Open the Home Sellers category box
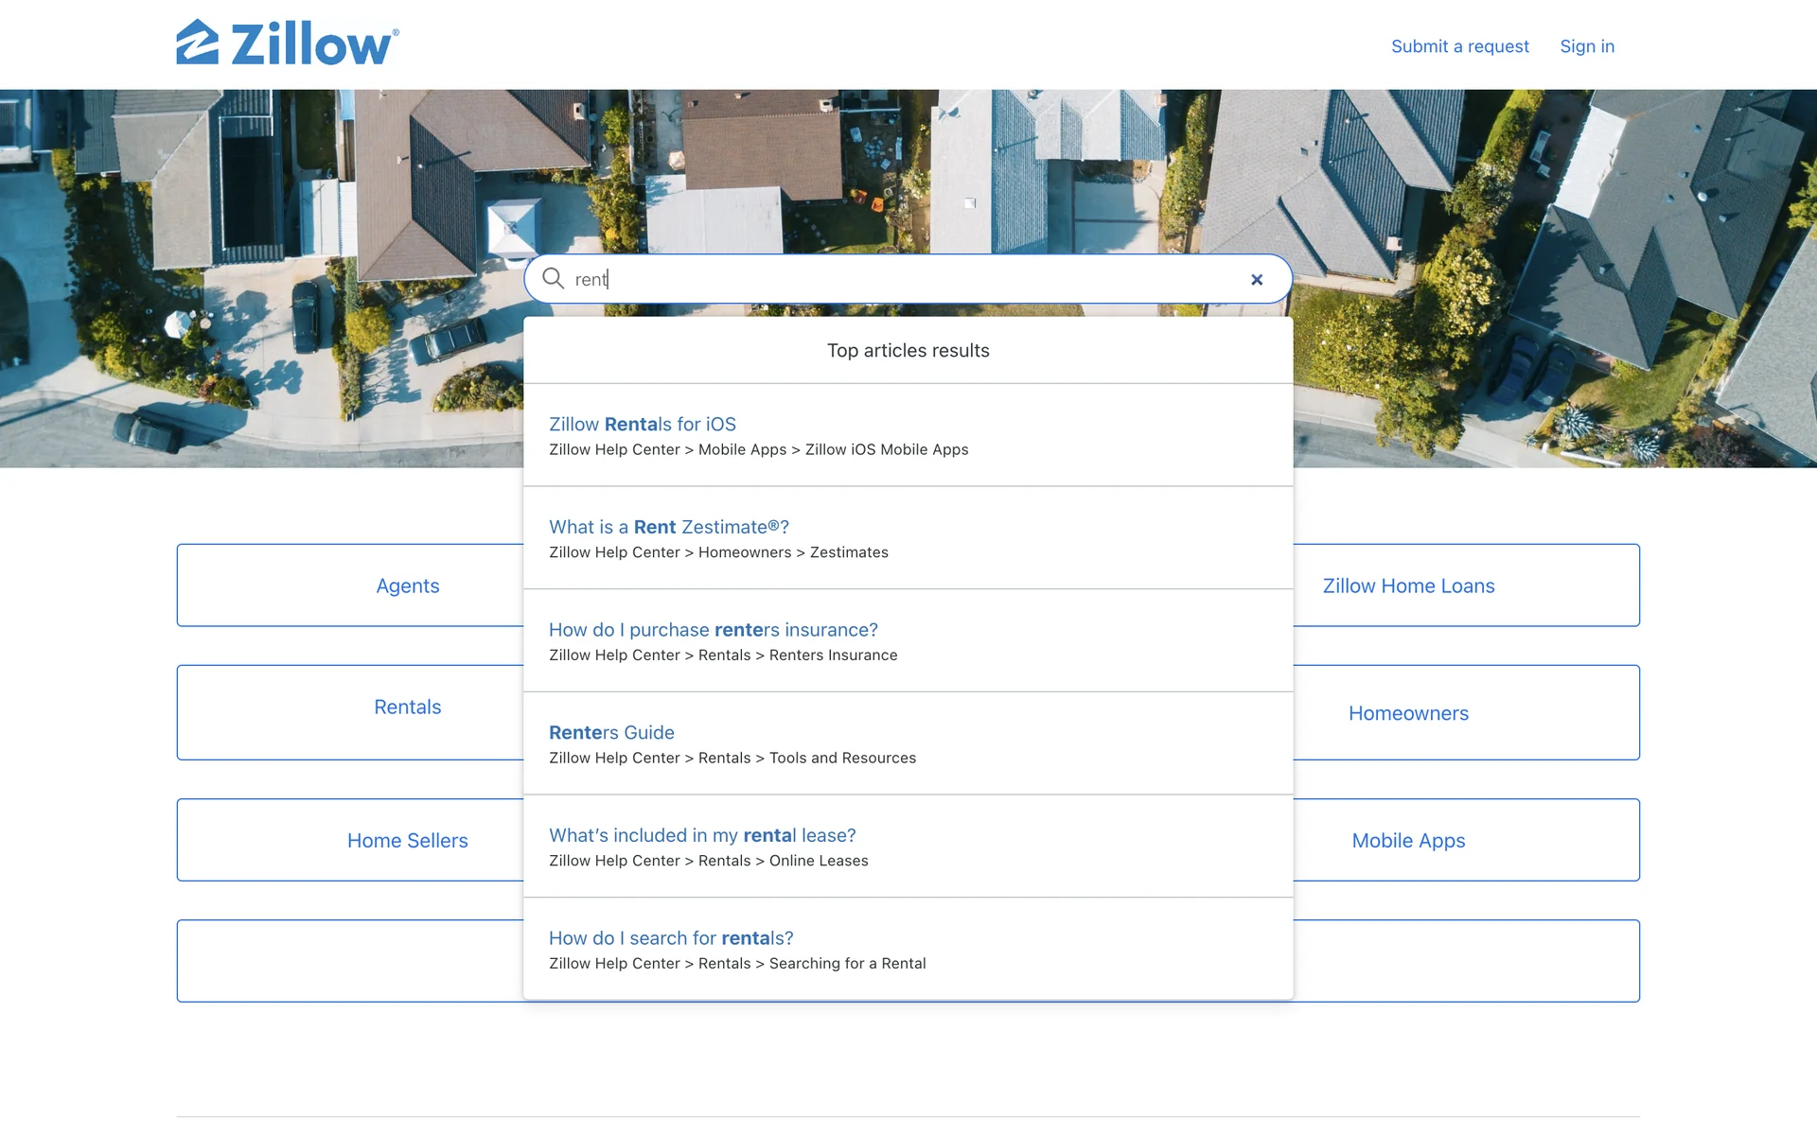 407,841
